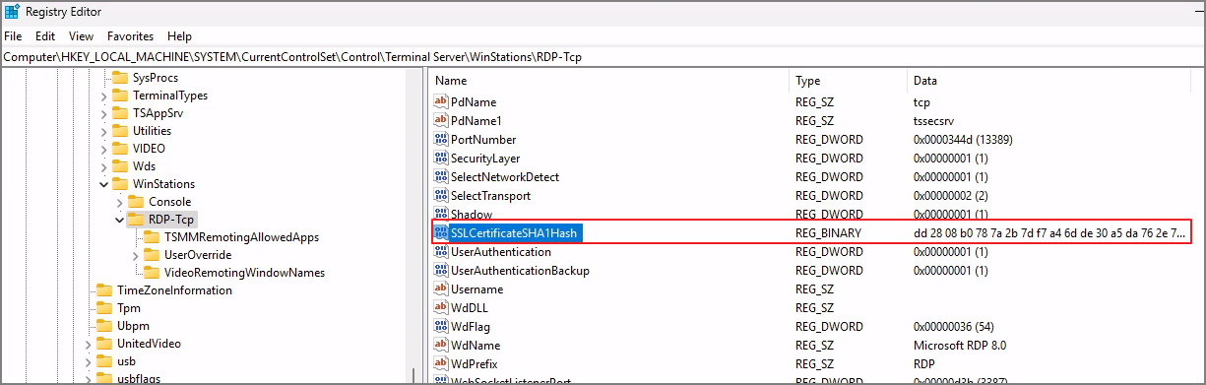
Task: Open the Favorites menu
Action: point(131,35)
